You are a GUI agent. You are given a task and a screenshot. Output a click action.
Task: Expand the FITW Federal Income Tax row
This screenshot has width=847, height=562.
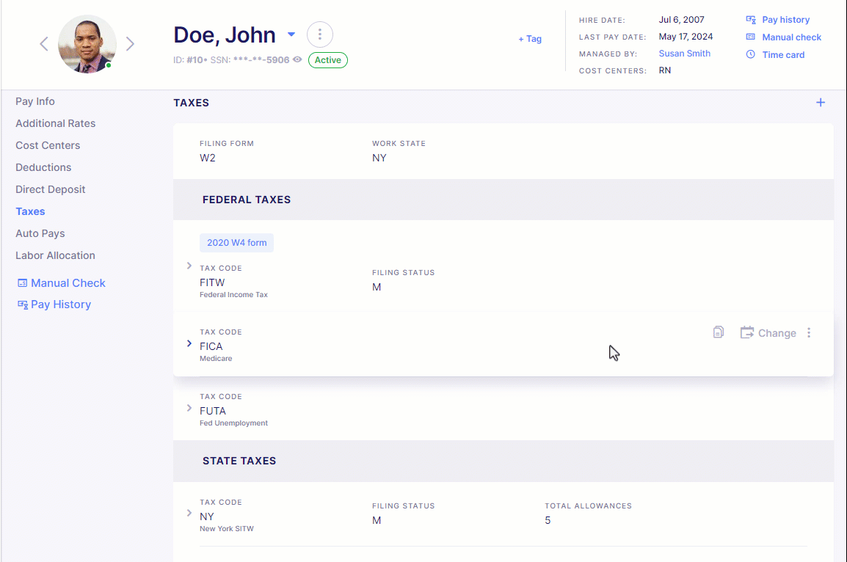[189, 266]
